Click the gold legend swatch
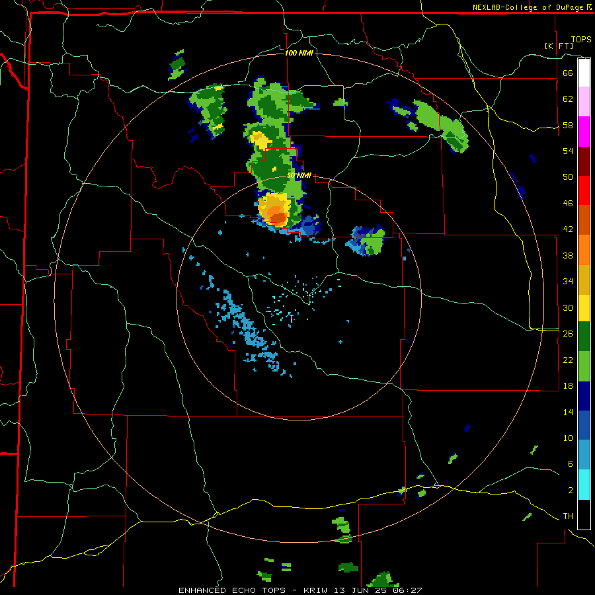Image resolution: width=595 pixels, height=595 pixels. click(584, 280)
